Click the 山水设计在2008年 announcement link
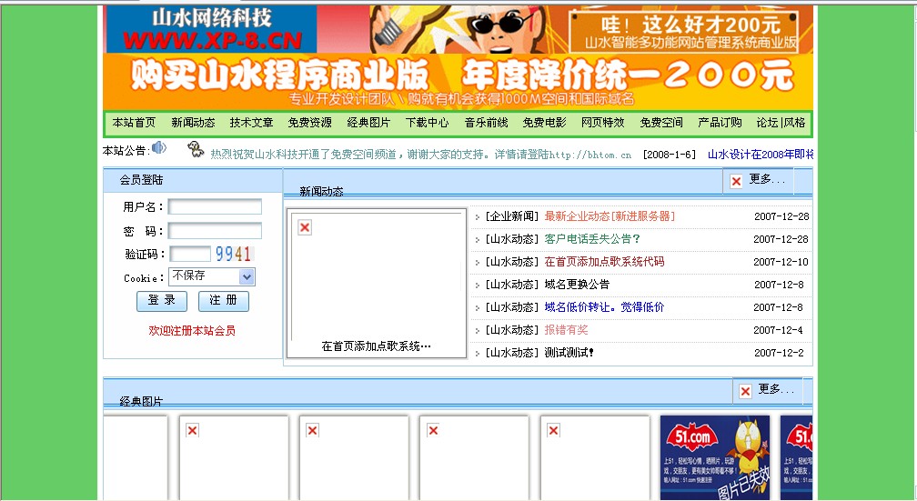Image resolution: width=917 pixels, height=501 pixels. 761,155
